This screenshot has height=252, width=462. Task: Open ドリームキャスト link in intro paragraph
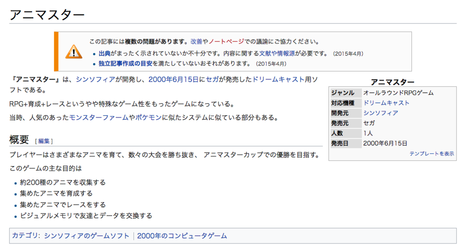(278, 79)
